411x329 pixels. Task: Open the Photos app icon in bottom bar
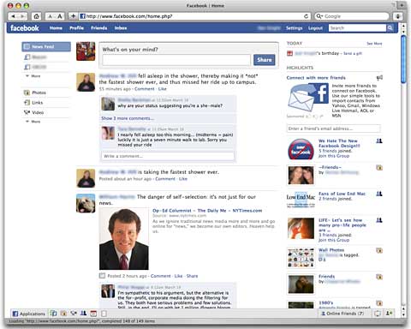click(x=63, y=314)
